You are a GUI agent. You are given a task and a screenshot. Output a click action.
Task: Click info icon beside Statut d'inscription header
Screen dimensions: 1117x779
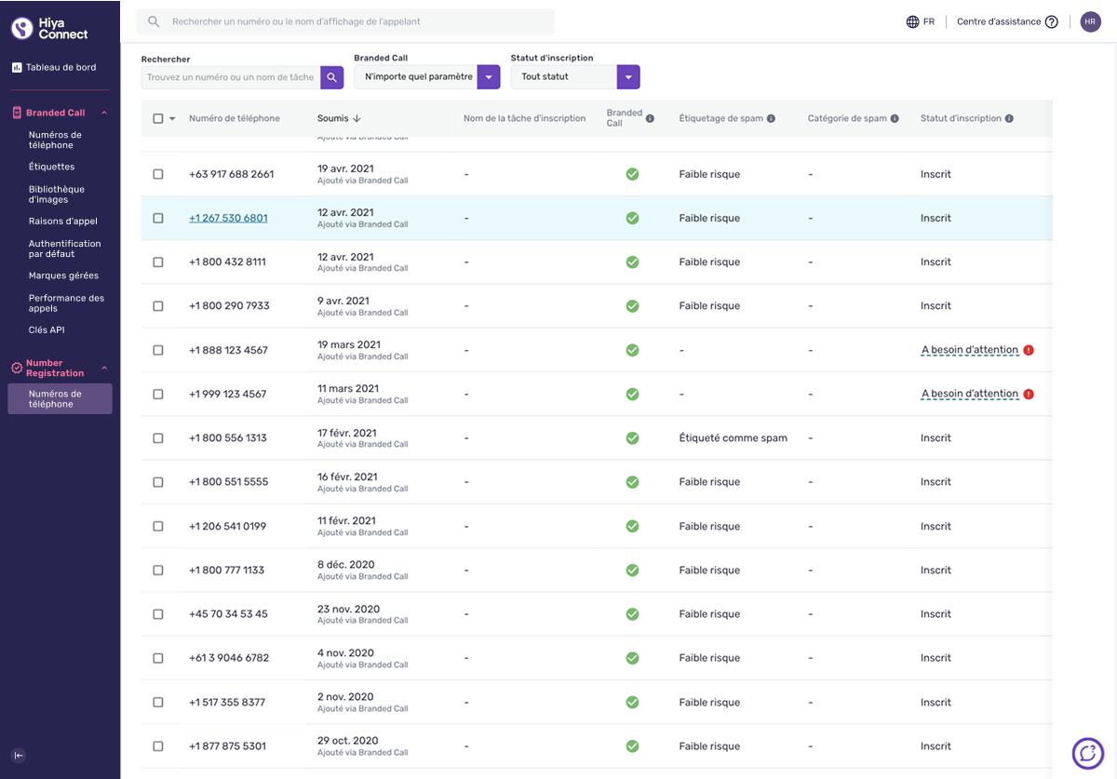(1009, 118)
